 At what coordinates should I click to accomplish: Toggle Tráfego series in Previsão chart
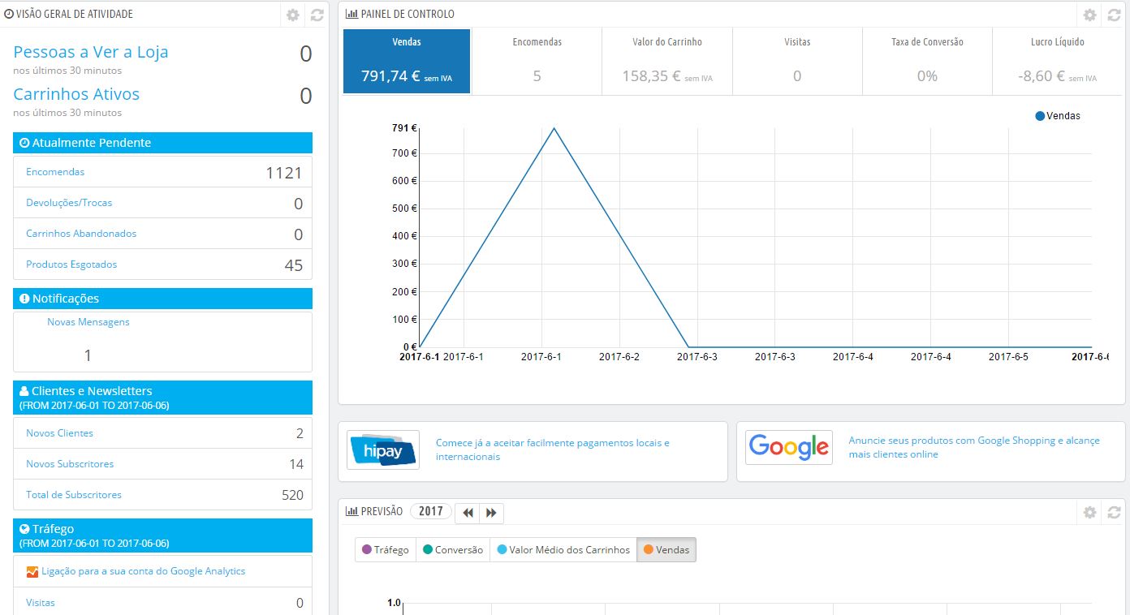pos(386,550)
